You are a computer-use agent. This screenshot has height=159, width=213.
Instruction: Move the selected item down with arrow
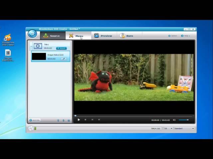(x=64, y=120)
